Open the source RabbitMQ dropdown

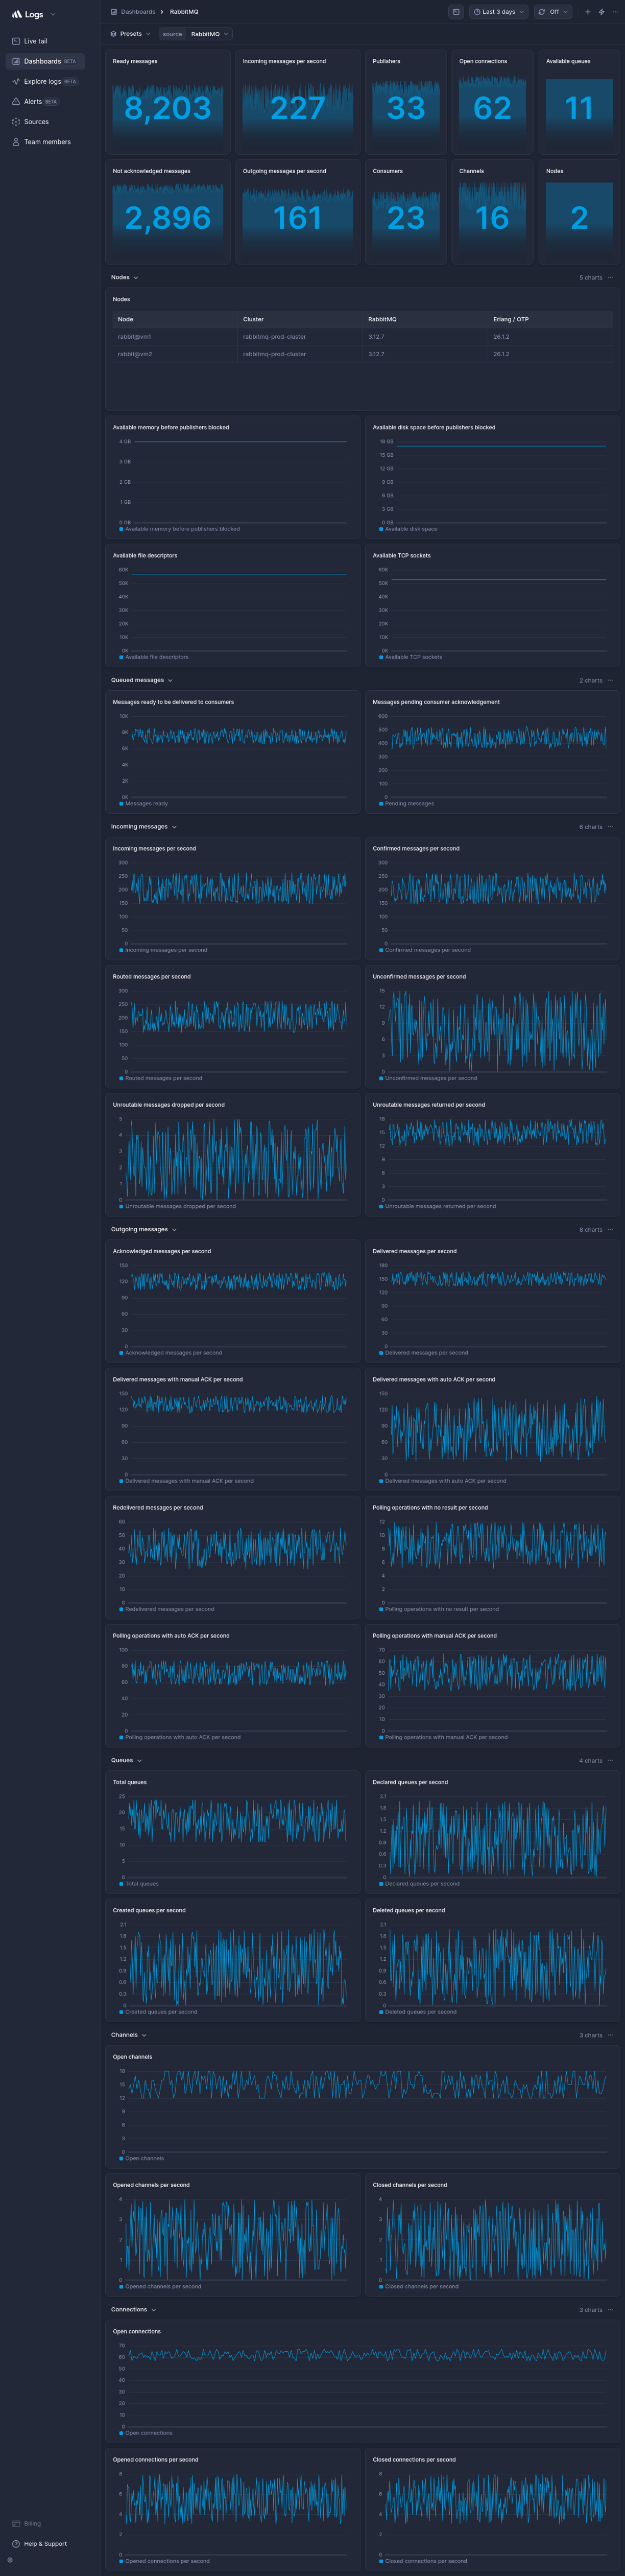click(195, 34)
